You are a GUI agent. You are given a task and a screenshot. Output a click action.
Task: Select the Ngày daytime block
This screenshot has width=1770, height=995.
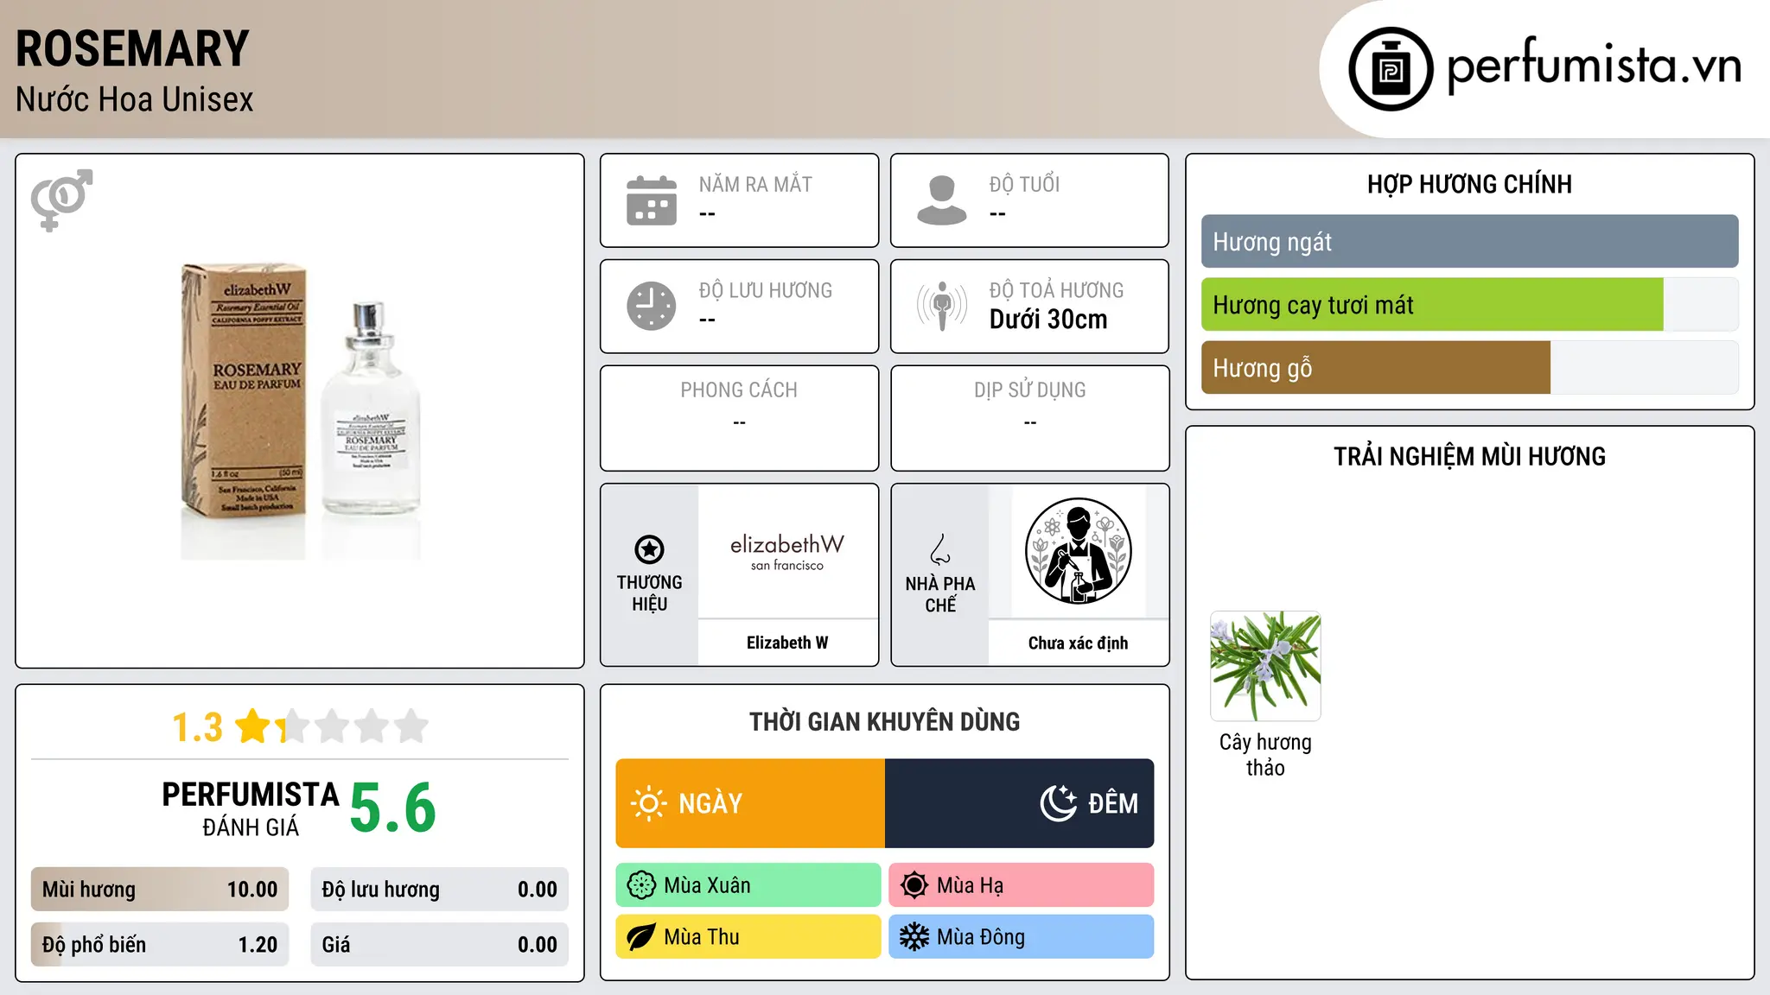click(750, 803)
